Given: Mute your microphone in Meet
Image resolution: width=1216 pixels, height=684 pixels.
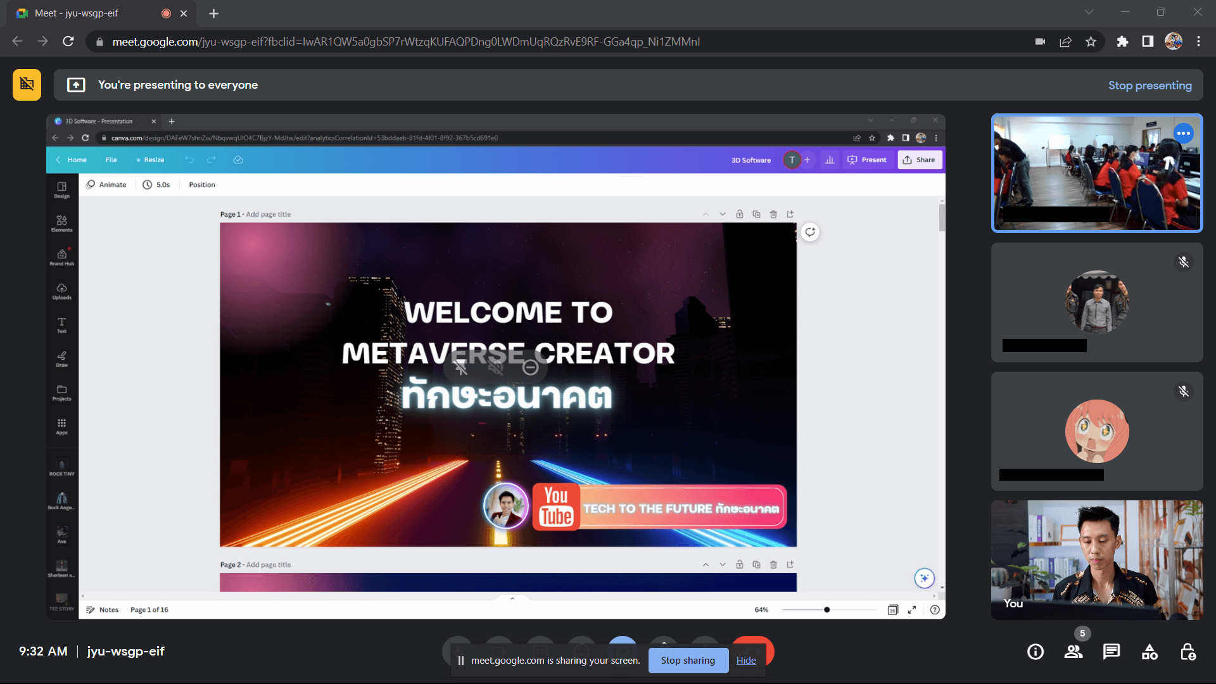Looking at the screenshot, I should [x=457, y=652].
